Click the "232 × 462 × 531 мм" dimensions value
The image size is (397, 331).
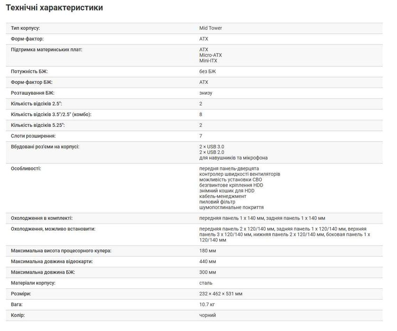[221, 294]
